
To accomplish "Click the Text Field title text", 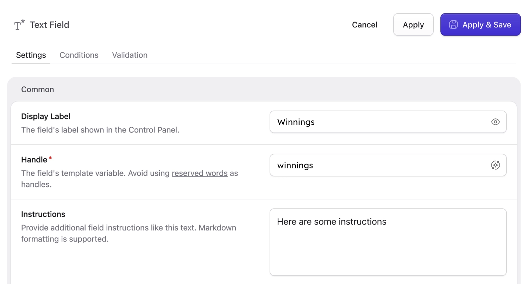I will click(x=50, y=25).
